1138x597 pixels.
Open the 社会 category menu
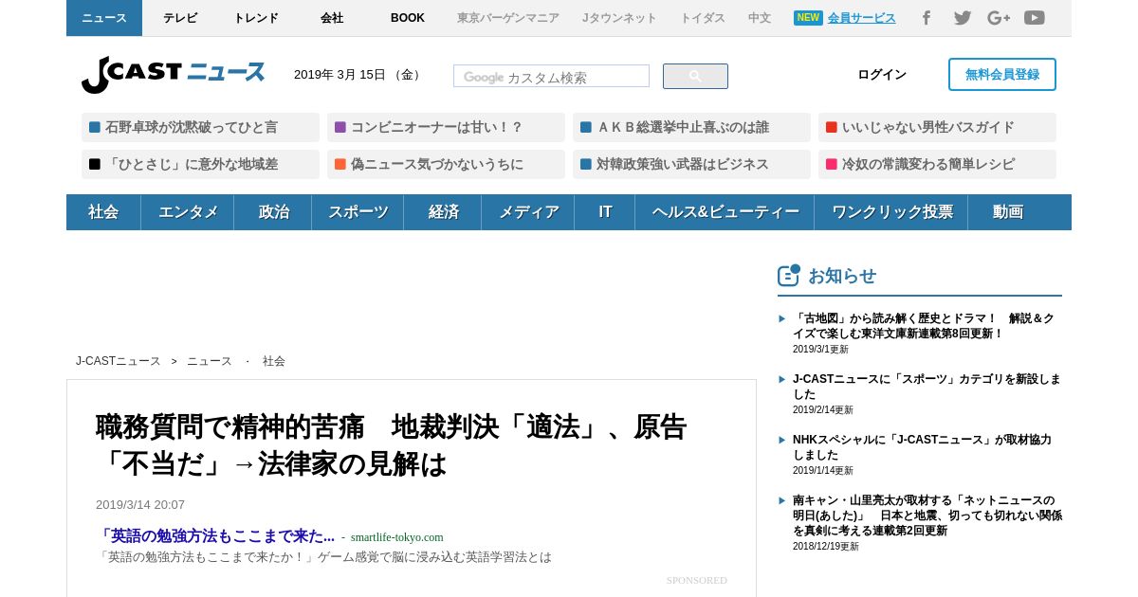coord(103,212)
